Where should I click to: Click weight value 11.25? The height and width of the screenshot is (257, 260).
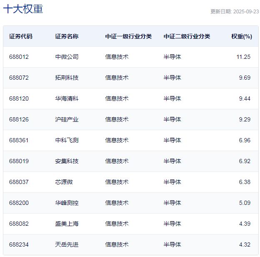coord(243,57)
